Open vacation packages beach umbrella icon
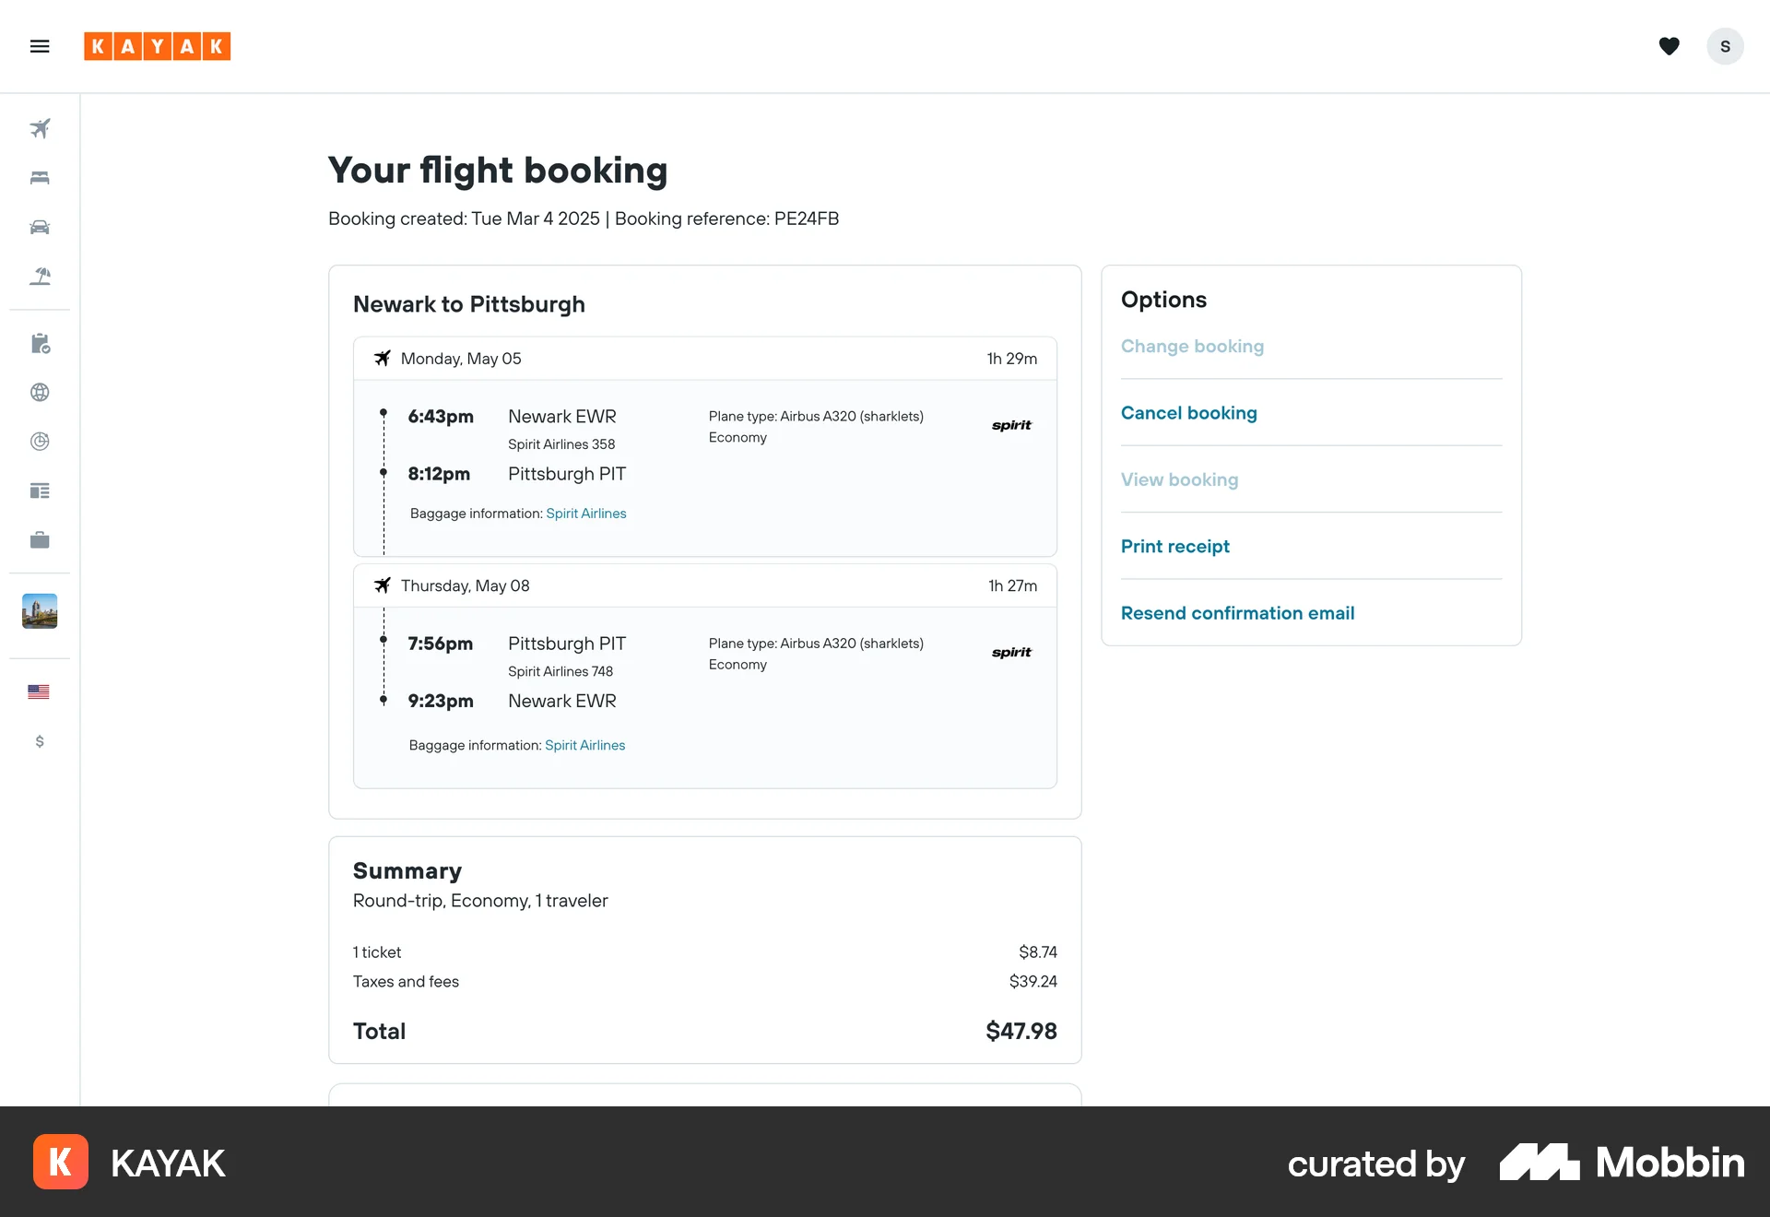Image resolution: width=1770 pixels, height=1217 pixels. tap(40, 276)
